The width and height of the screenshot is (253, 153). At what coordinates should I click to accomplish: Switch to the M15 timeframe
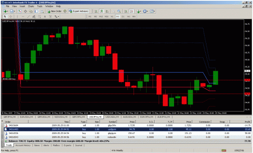pos(101,17)
